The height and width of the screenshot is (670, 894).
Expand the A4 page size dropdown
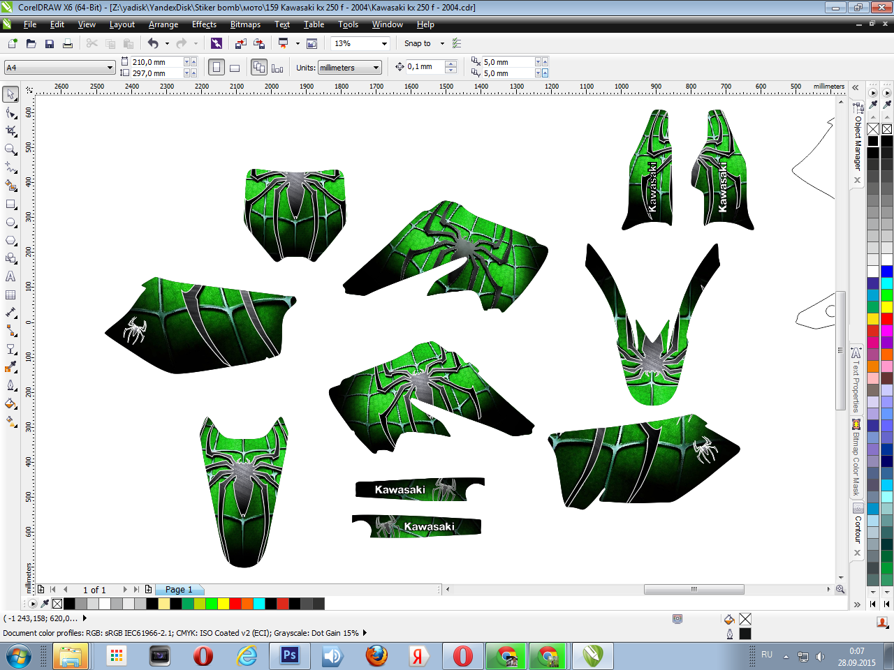(110, 68)
